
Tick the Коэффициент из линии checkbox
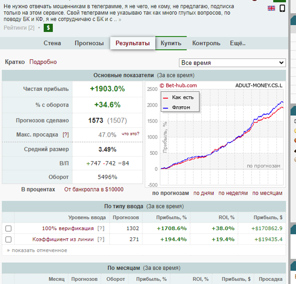coord(9,240)
